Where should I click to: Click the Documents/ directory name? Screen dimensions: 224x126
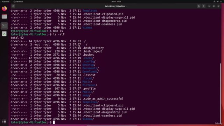[91, 68]
